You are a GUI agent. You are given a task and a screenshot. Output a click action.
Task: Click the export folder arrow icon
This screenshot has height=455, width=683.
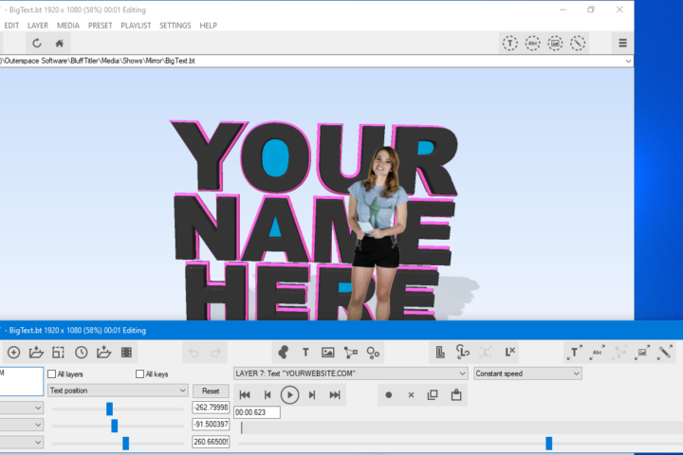pyautogui.click(x=103, y=353)
